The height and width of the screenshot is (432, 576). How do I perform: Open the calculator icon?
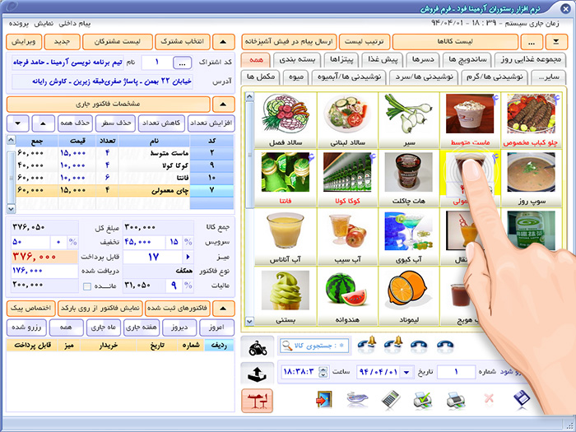point(391,400)
